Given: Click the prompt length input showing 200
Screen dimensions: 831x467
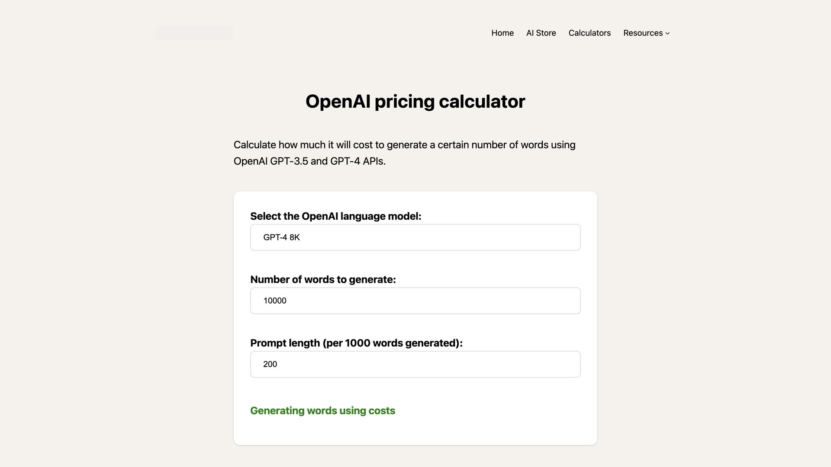Looking at the screenshot, I should [415, 364].
